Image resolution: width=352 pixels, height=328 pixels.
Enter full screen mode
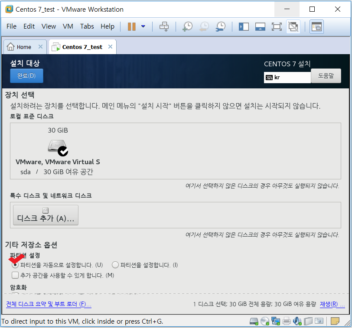click(277, 27)
